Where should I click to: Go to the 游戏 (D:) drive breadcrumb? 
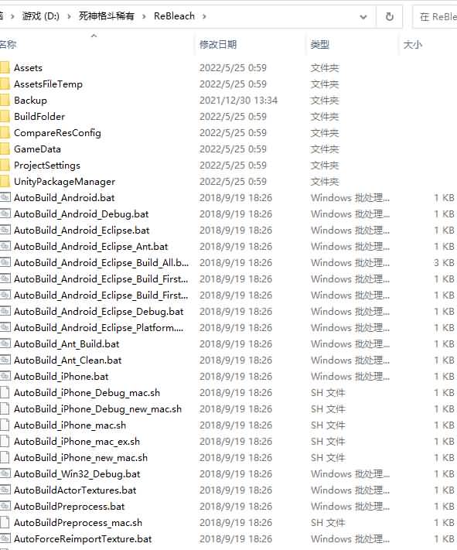[x=41, y=16]
